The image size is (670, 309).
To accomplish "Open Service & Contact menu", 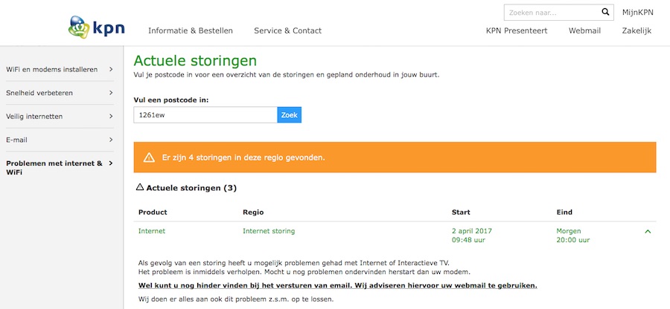I will (x=287, y=30).
